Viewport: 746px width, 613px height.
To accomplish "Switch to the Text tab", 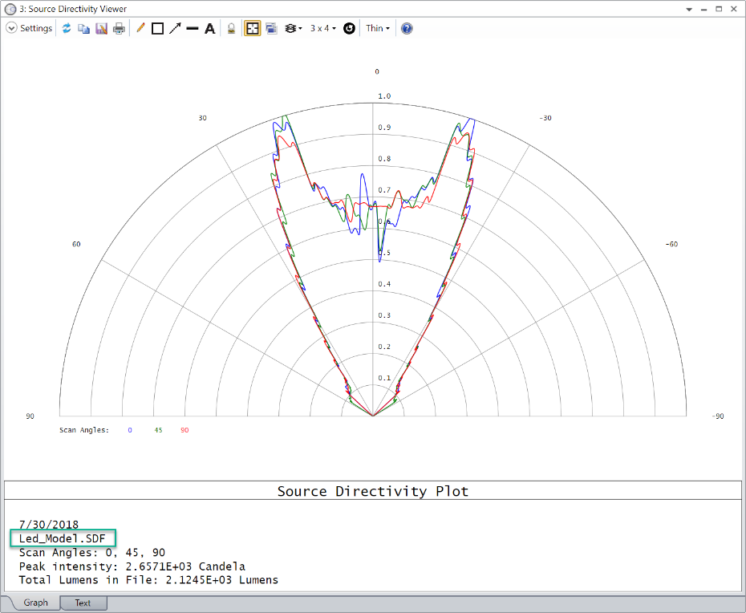I will 83,603.
